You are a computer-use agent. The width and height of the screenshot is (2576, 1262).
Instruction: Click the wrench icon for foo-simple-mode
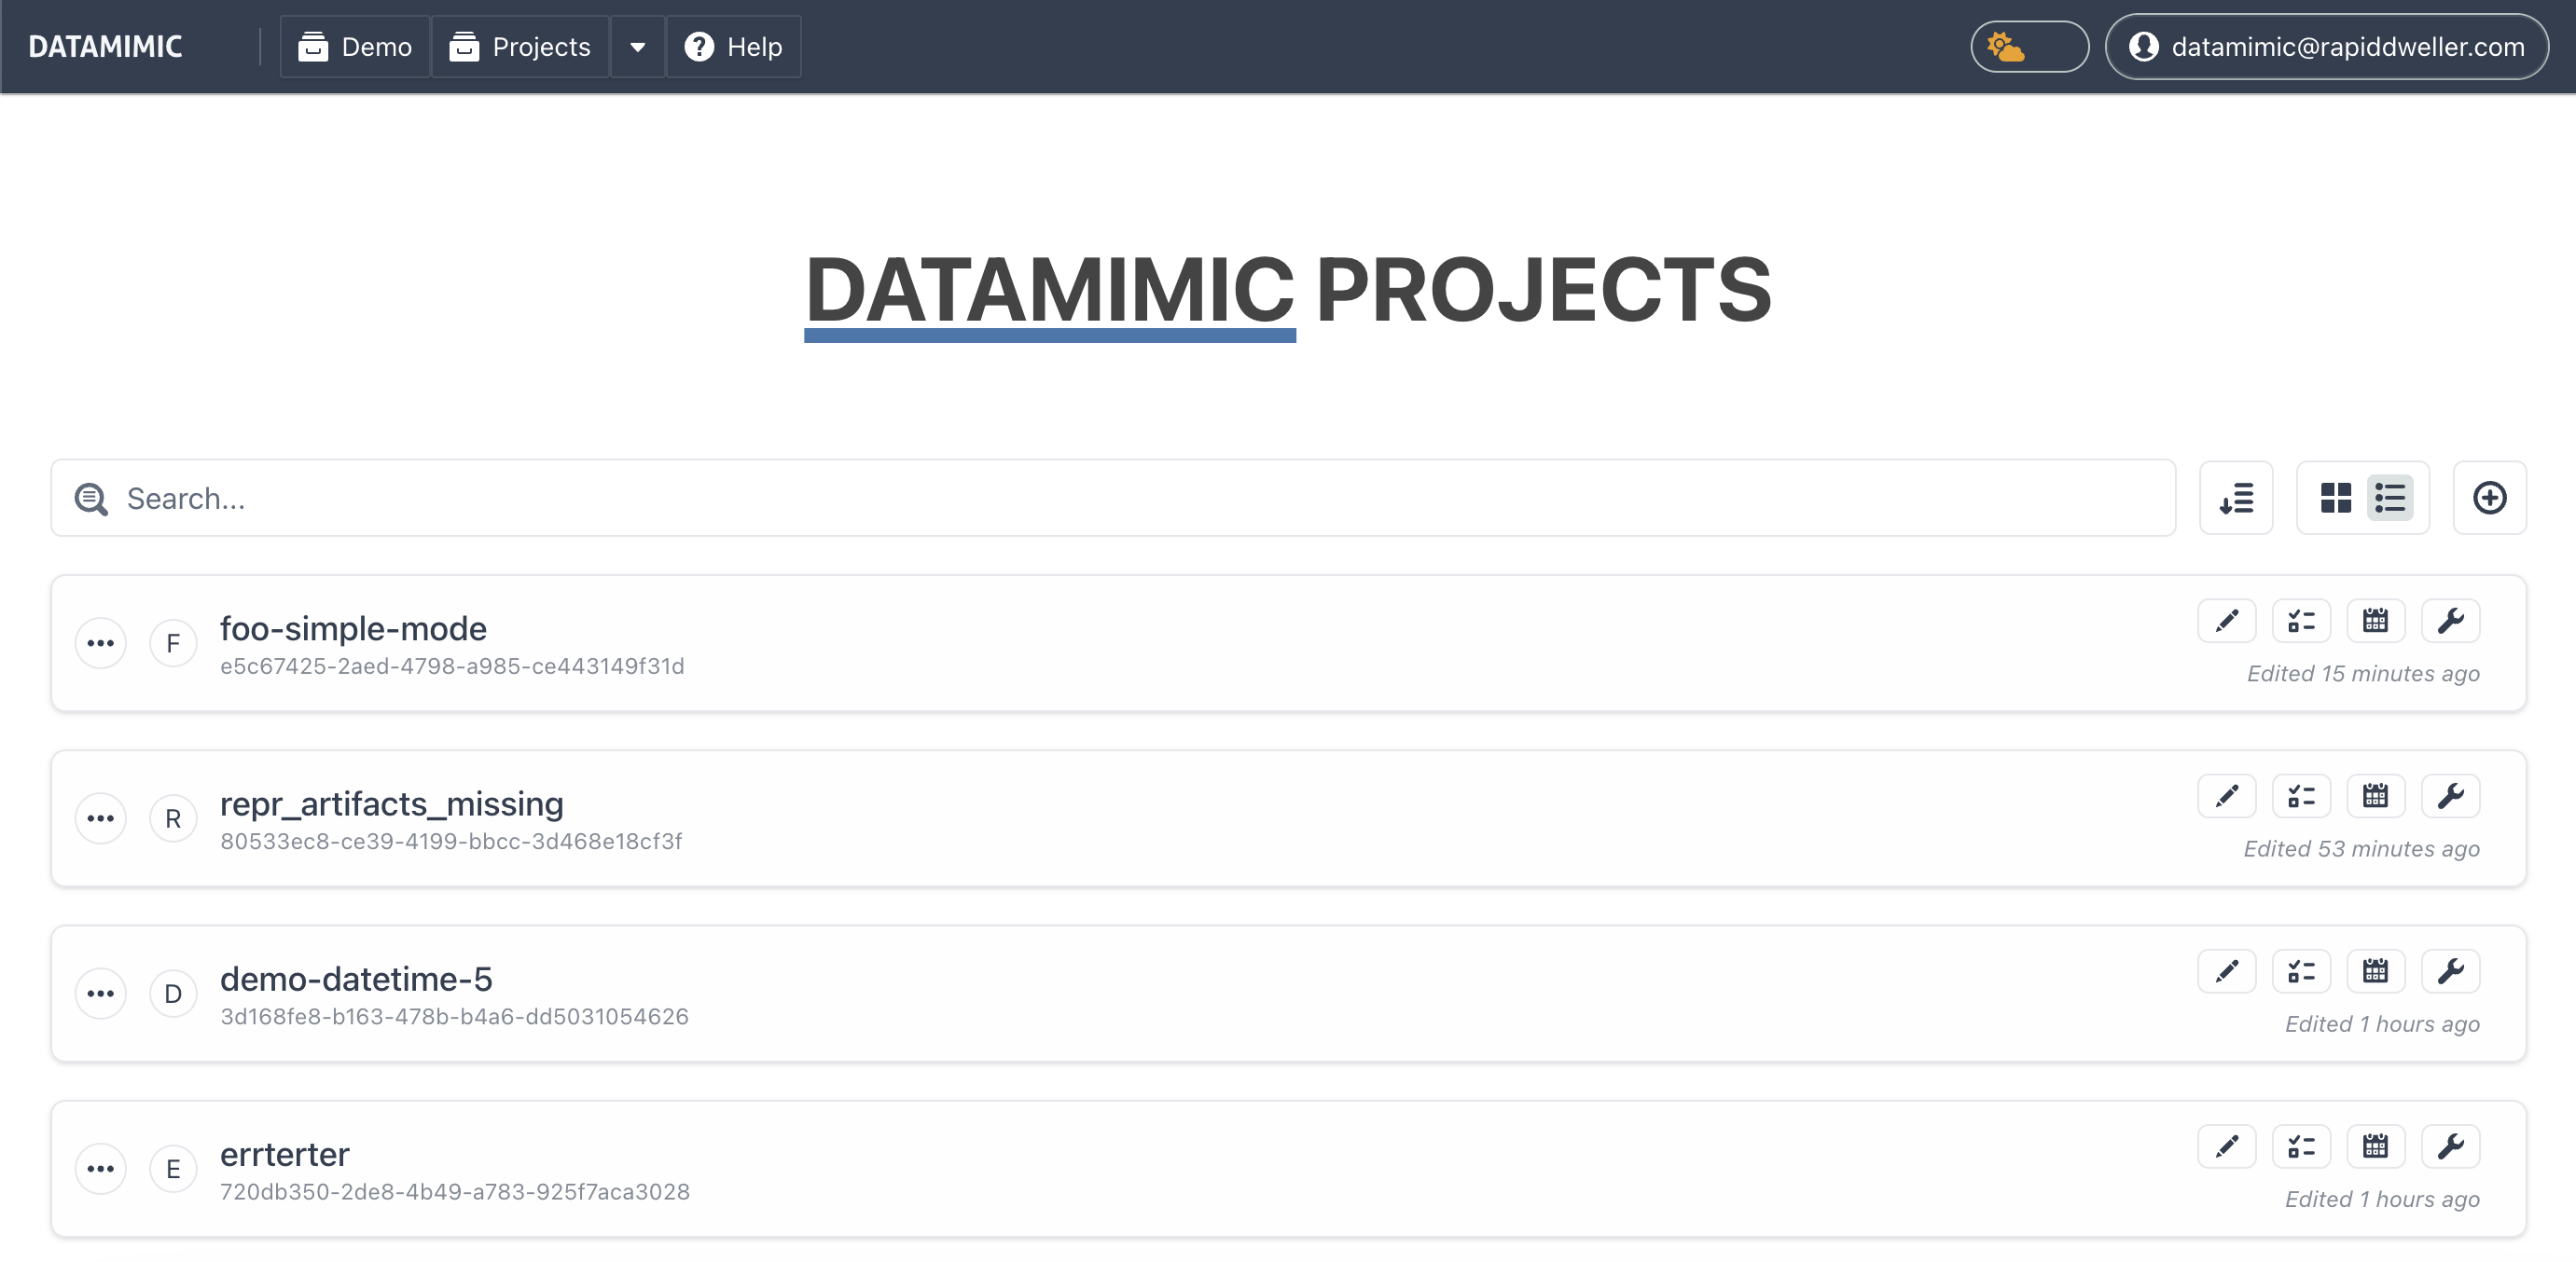click(x=2449, y=621)
